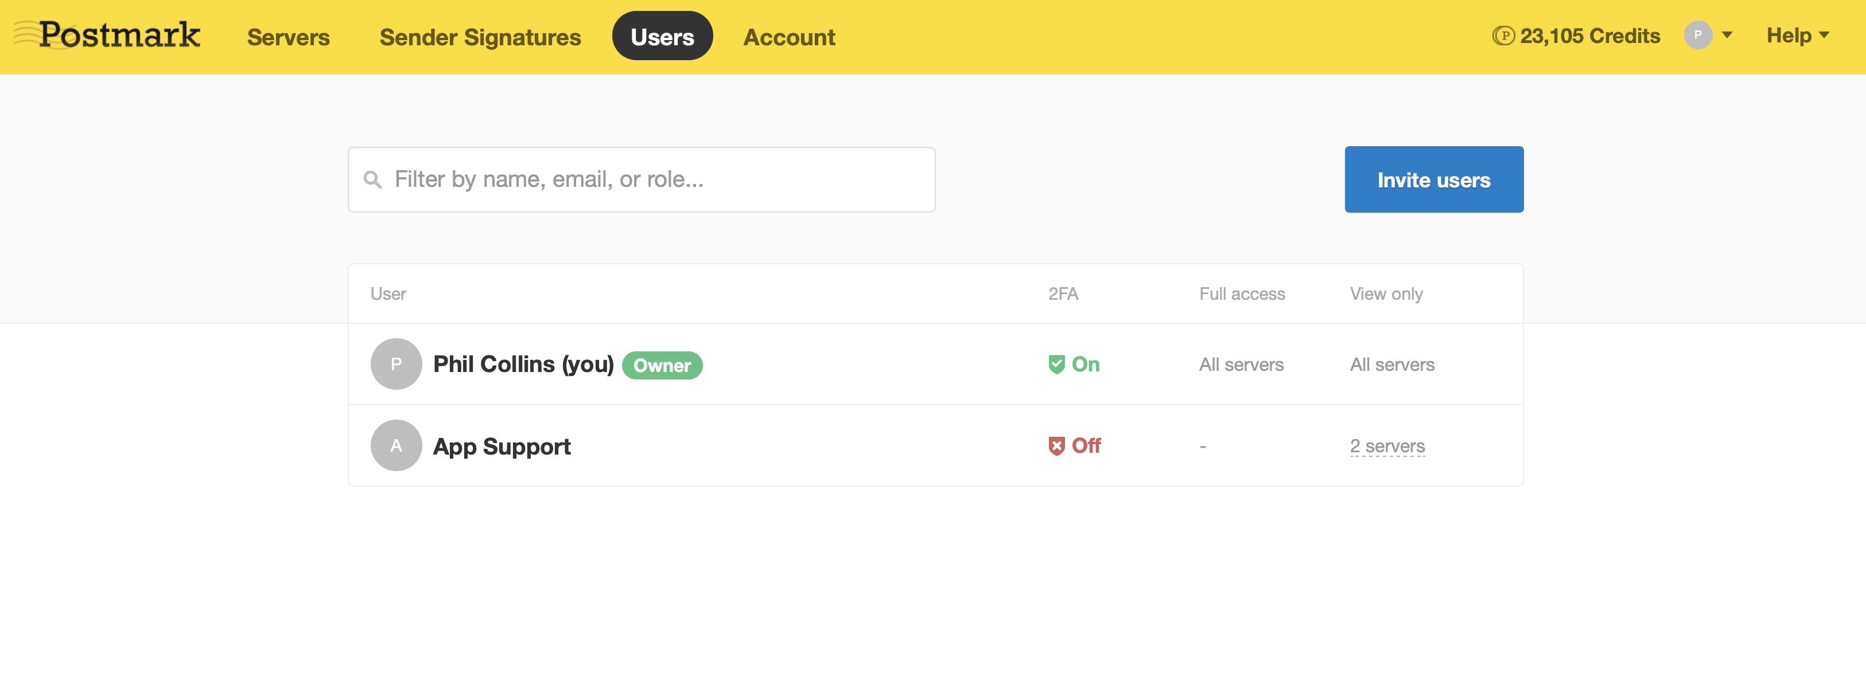Open the Account tab
The image size is (1866, 697).
point(789,37)
